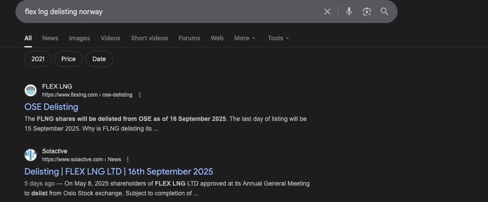The width and height of the screenshot is (488, 202).
Task: Click the FLEX LNG site favicon
Action: 31,90
